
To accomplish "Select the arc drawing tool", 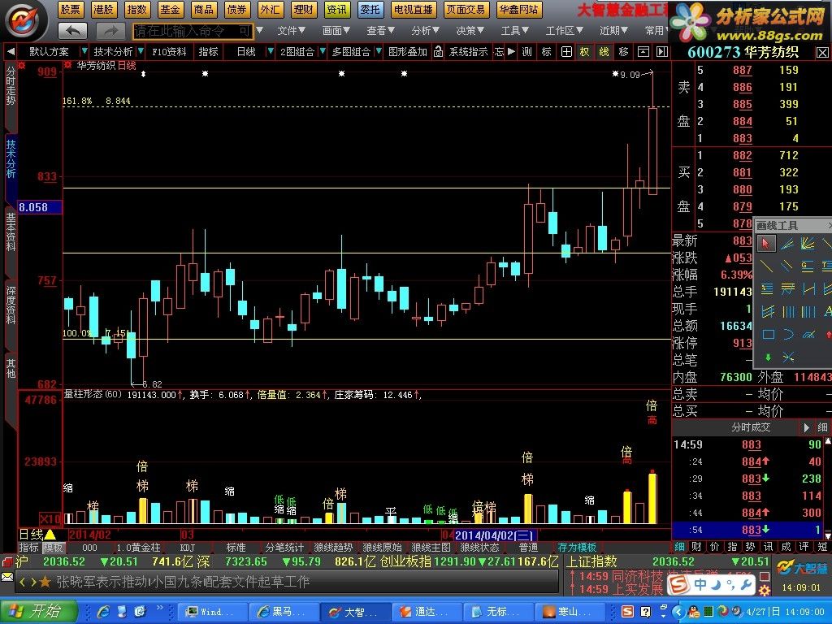I will [788, 334].
